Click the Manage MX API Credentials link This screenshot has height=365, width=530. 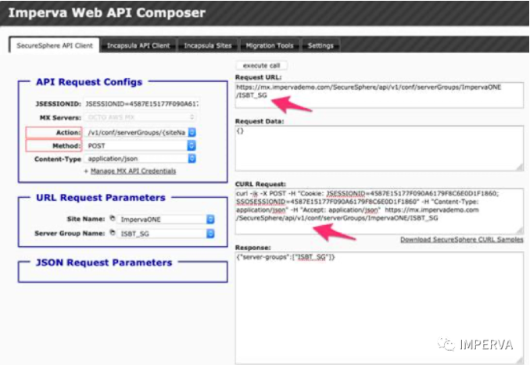[x=132, y=171]
